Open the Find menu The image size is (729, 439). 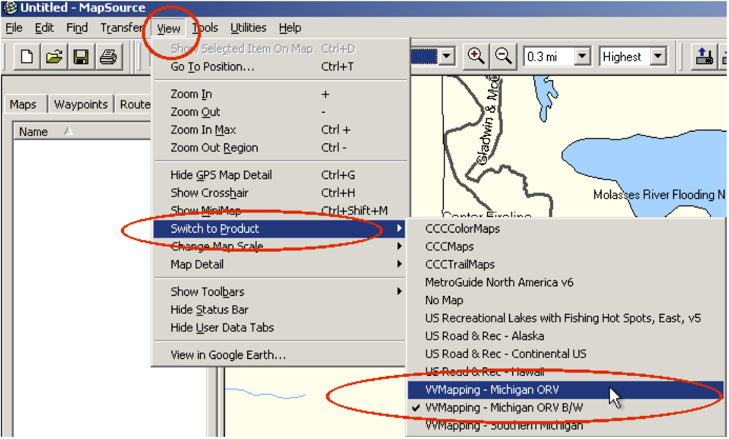pyautogui.click(x=77, y=28)
